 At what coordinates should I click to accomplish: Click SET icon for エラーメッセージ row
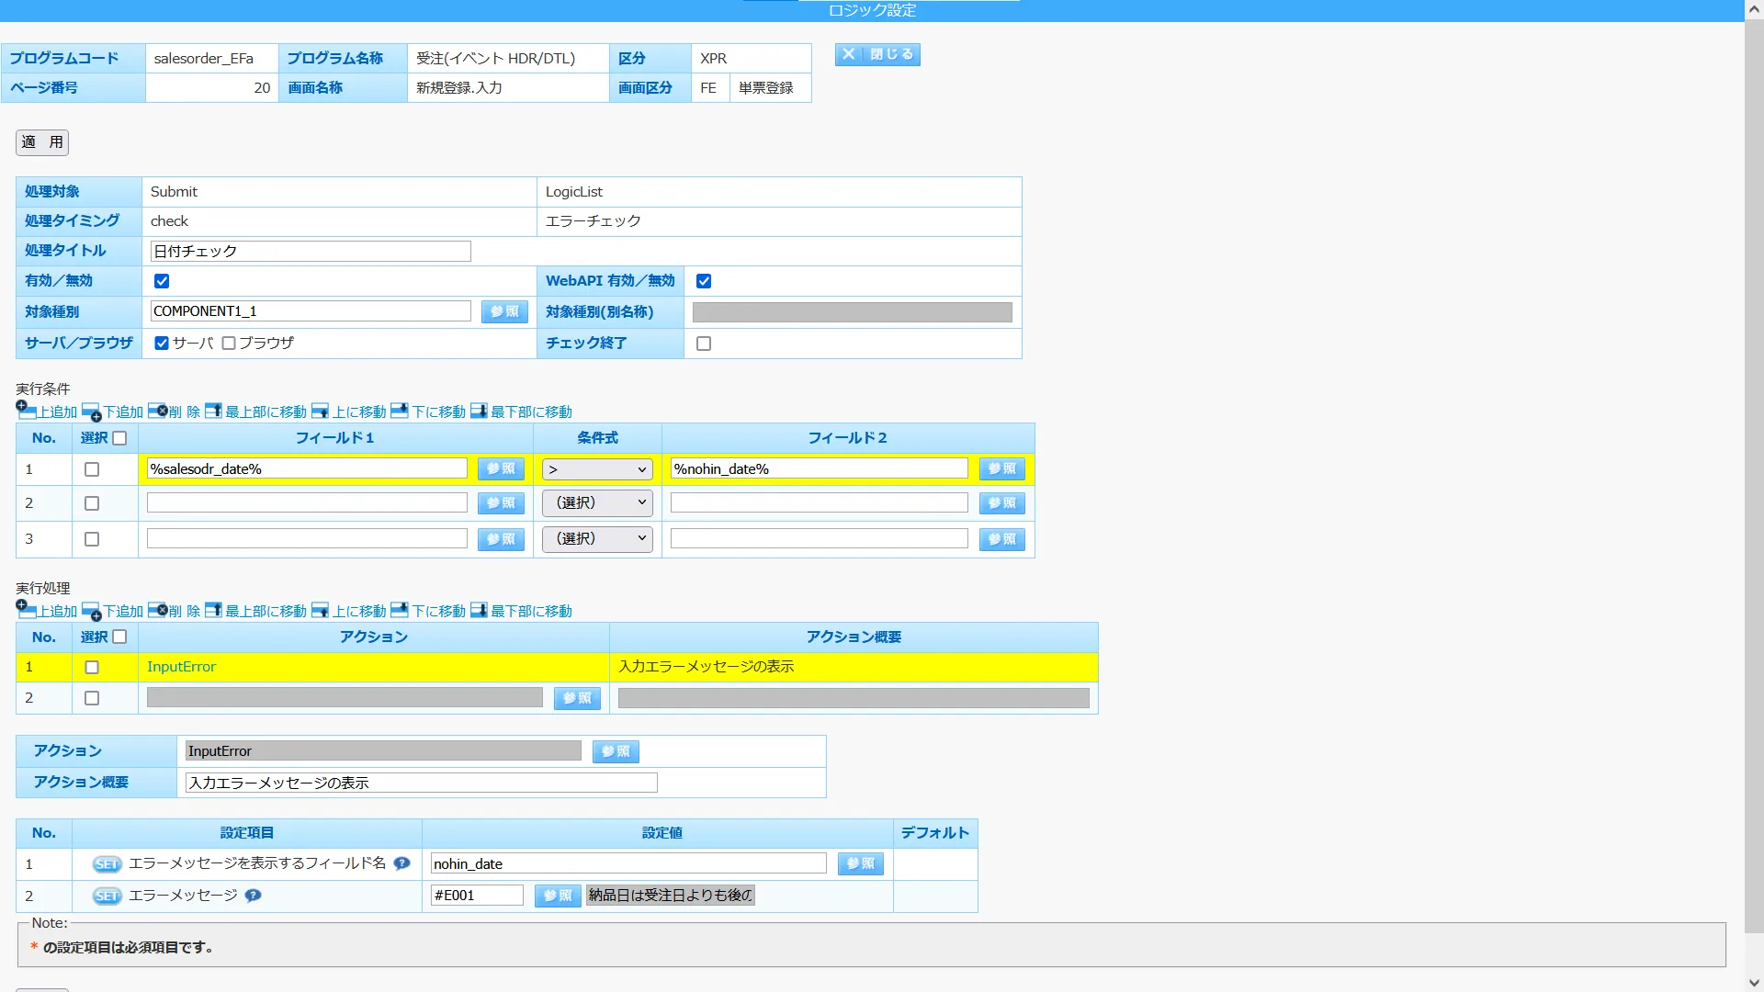click(x=107, y=896)
